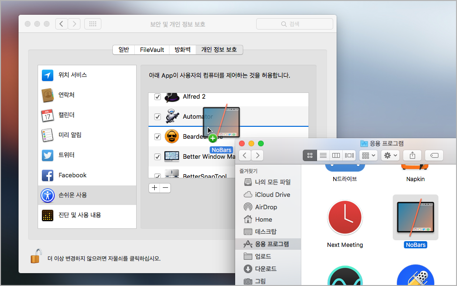Open Pictures (그림) in Finder sidebar
Image resolution: width=457 pixels, height=286 pixels.
[268, 281]
